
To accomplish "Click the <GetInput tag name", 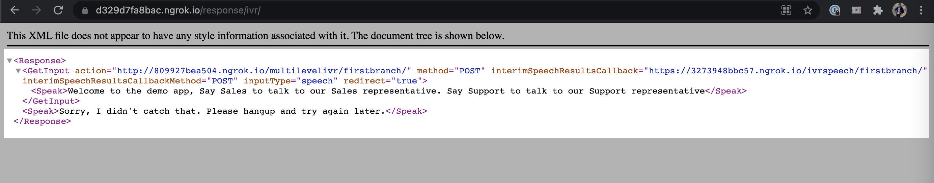I will [x=46, y=71].
